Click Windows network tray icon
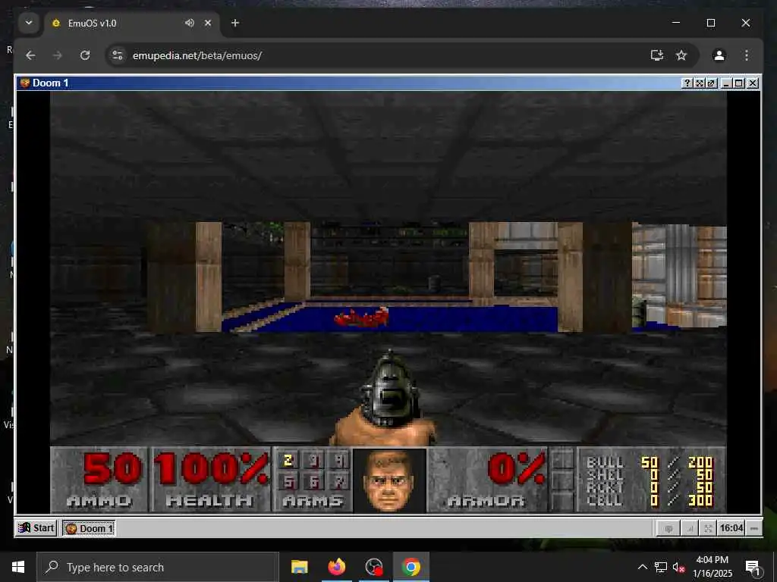This screenshot has width=777, height=582. [661, 567]
